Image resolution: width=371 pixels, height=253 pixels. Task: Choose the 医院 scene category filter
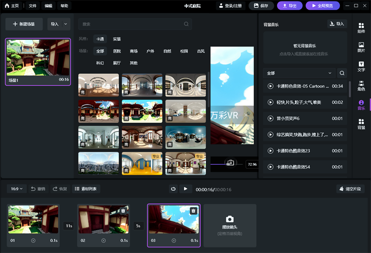[117, 51]
